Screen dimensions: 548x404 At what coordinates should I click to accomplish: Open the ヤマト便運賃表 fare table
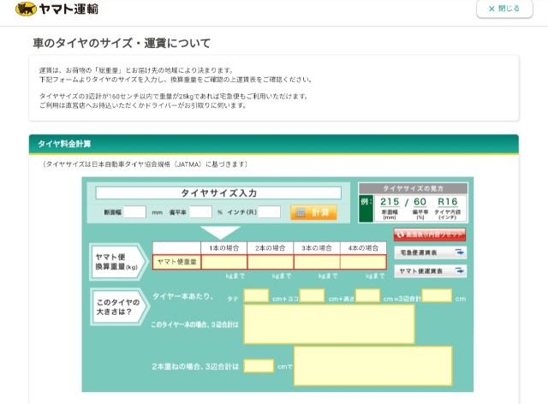pos(430,270)
